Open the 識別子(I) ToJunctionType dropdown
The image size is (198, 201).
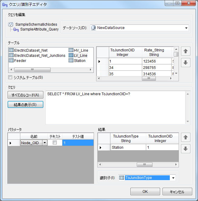pos(173,178)
